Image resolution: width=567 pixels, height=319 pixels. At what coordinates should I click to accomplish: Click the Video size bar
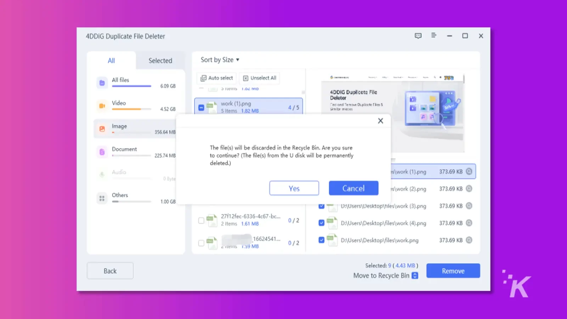coord(131,109)
